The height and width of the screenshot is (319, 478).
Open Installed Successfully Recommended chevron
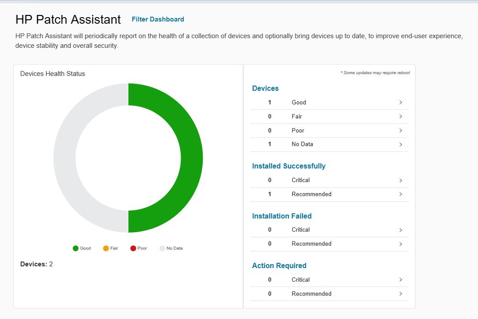[x=401, y=194]
